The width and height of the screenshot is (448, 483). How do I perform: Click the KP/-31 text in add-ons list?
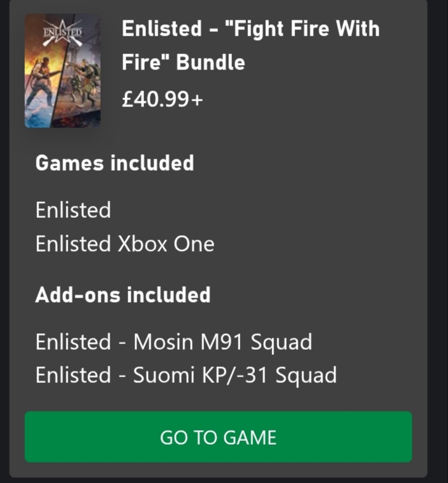[247, 375]
